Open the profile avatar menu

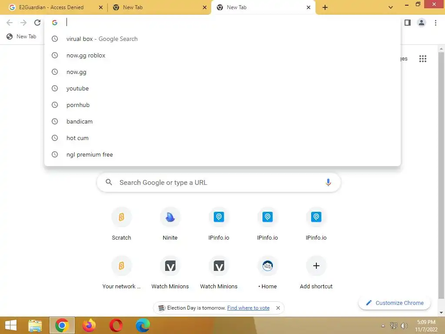422,23
